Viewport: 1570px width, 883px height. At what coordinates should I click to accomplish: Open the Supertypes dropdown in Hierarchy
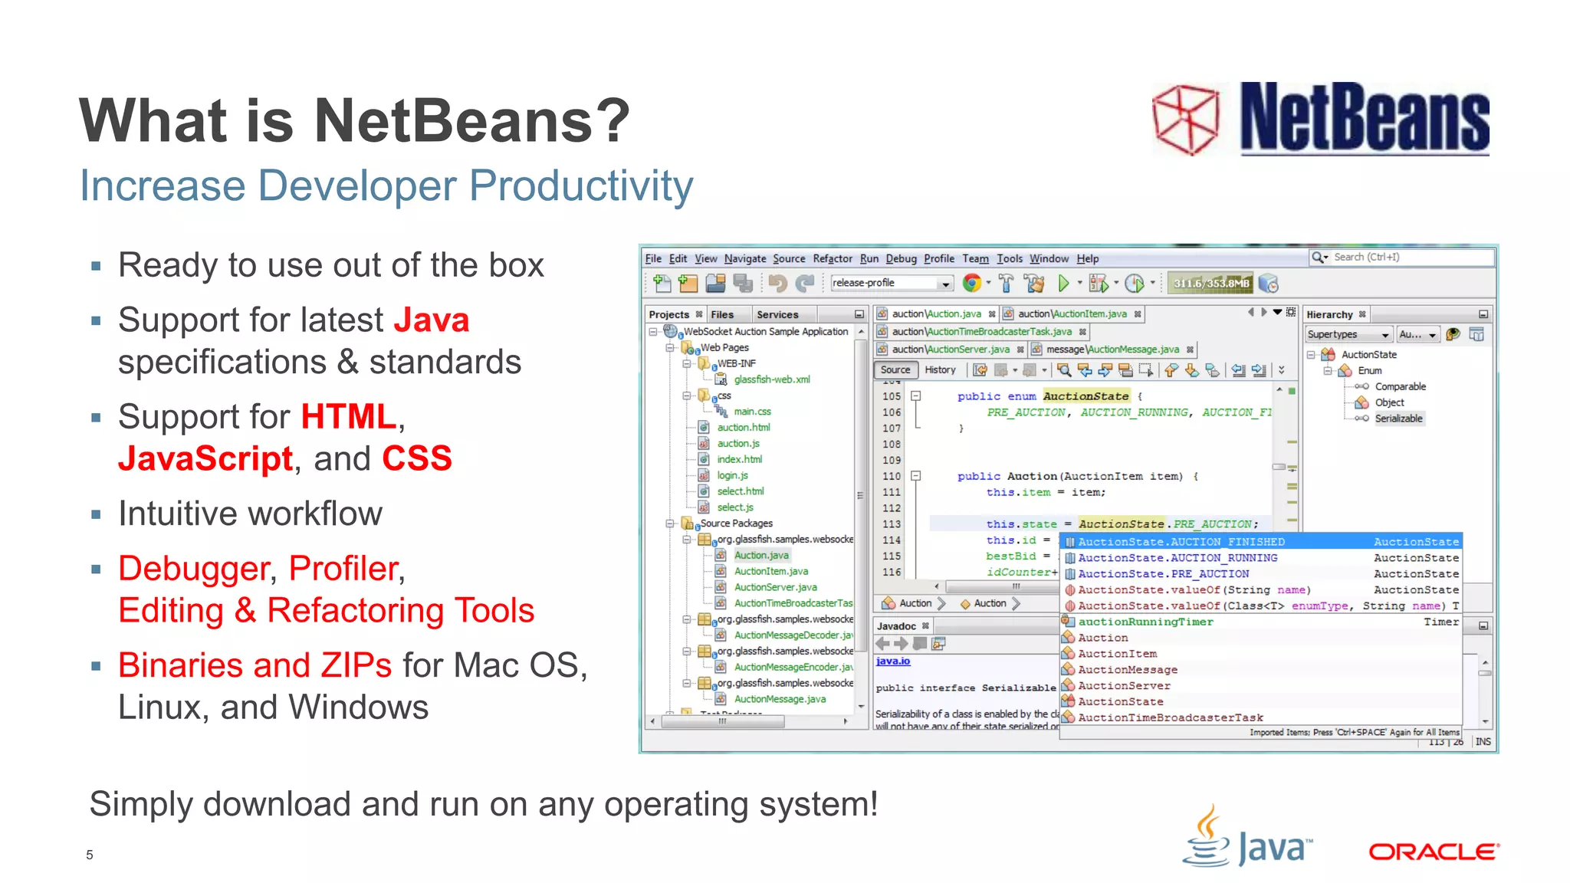tap(1348, 334)
